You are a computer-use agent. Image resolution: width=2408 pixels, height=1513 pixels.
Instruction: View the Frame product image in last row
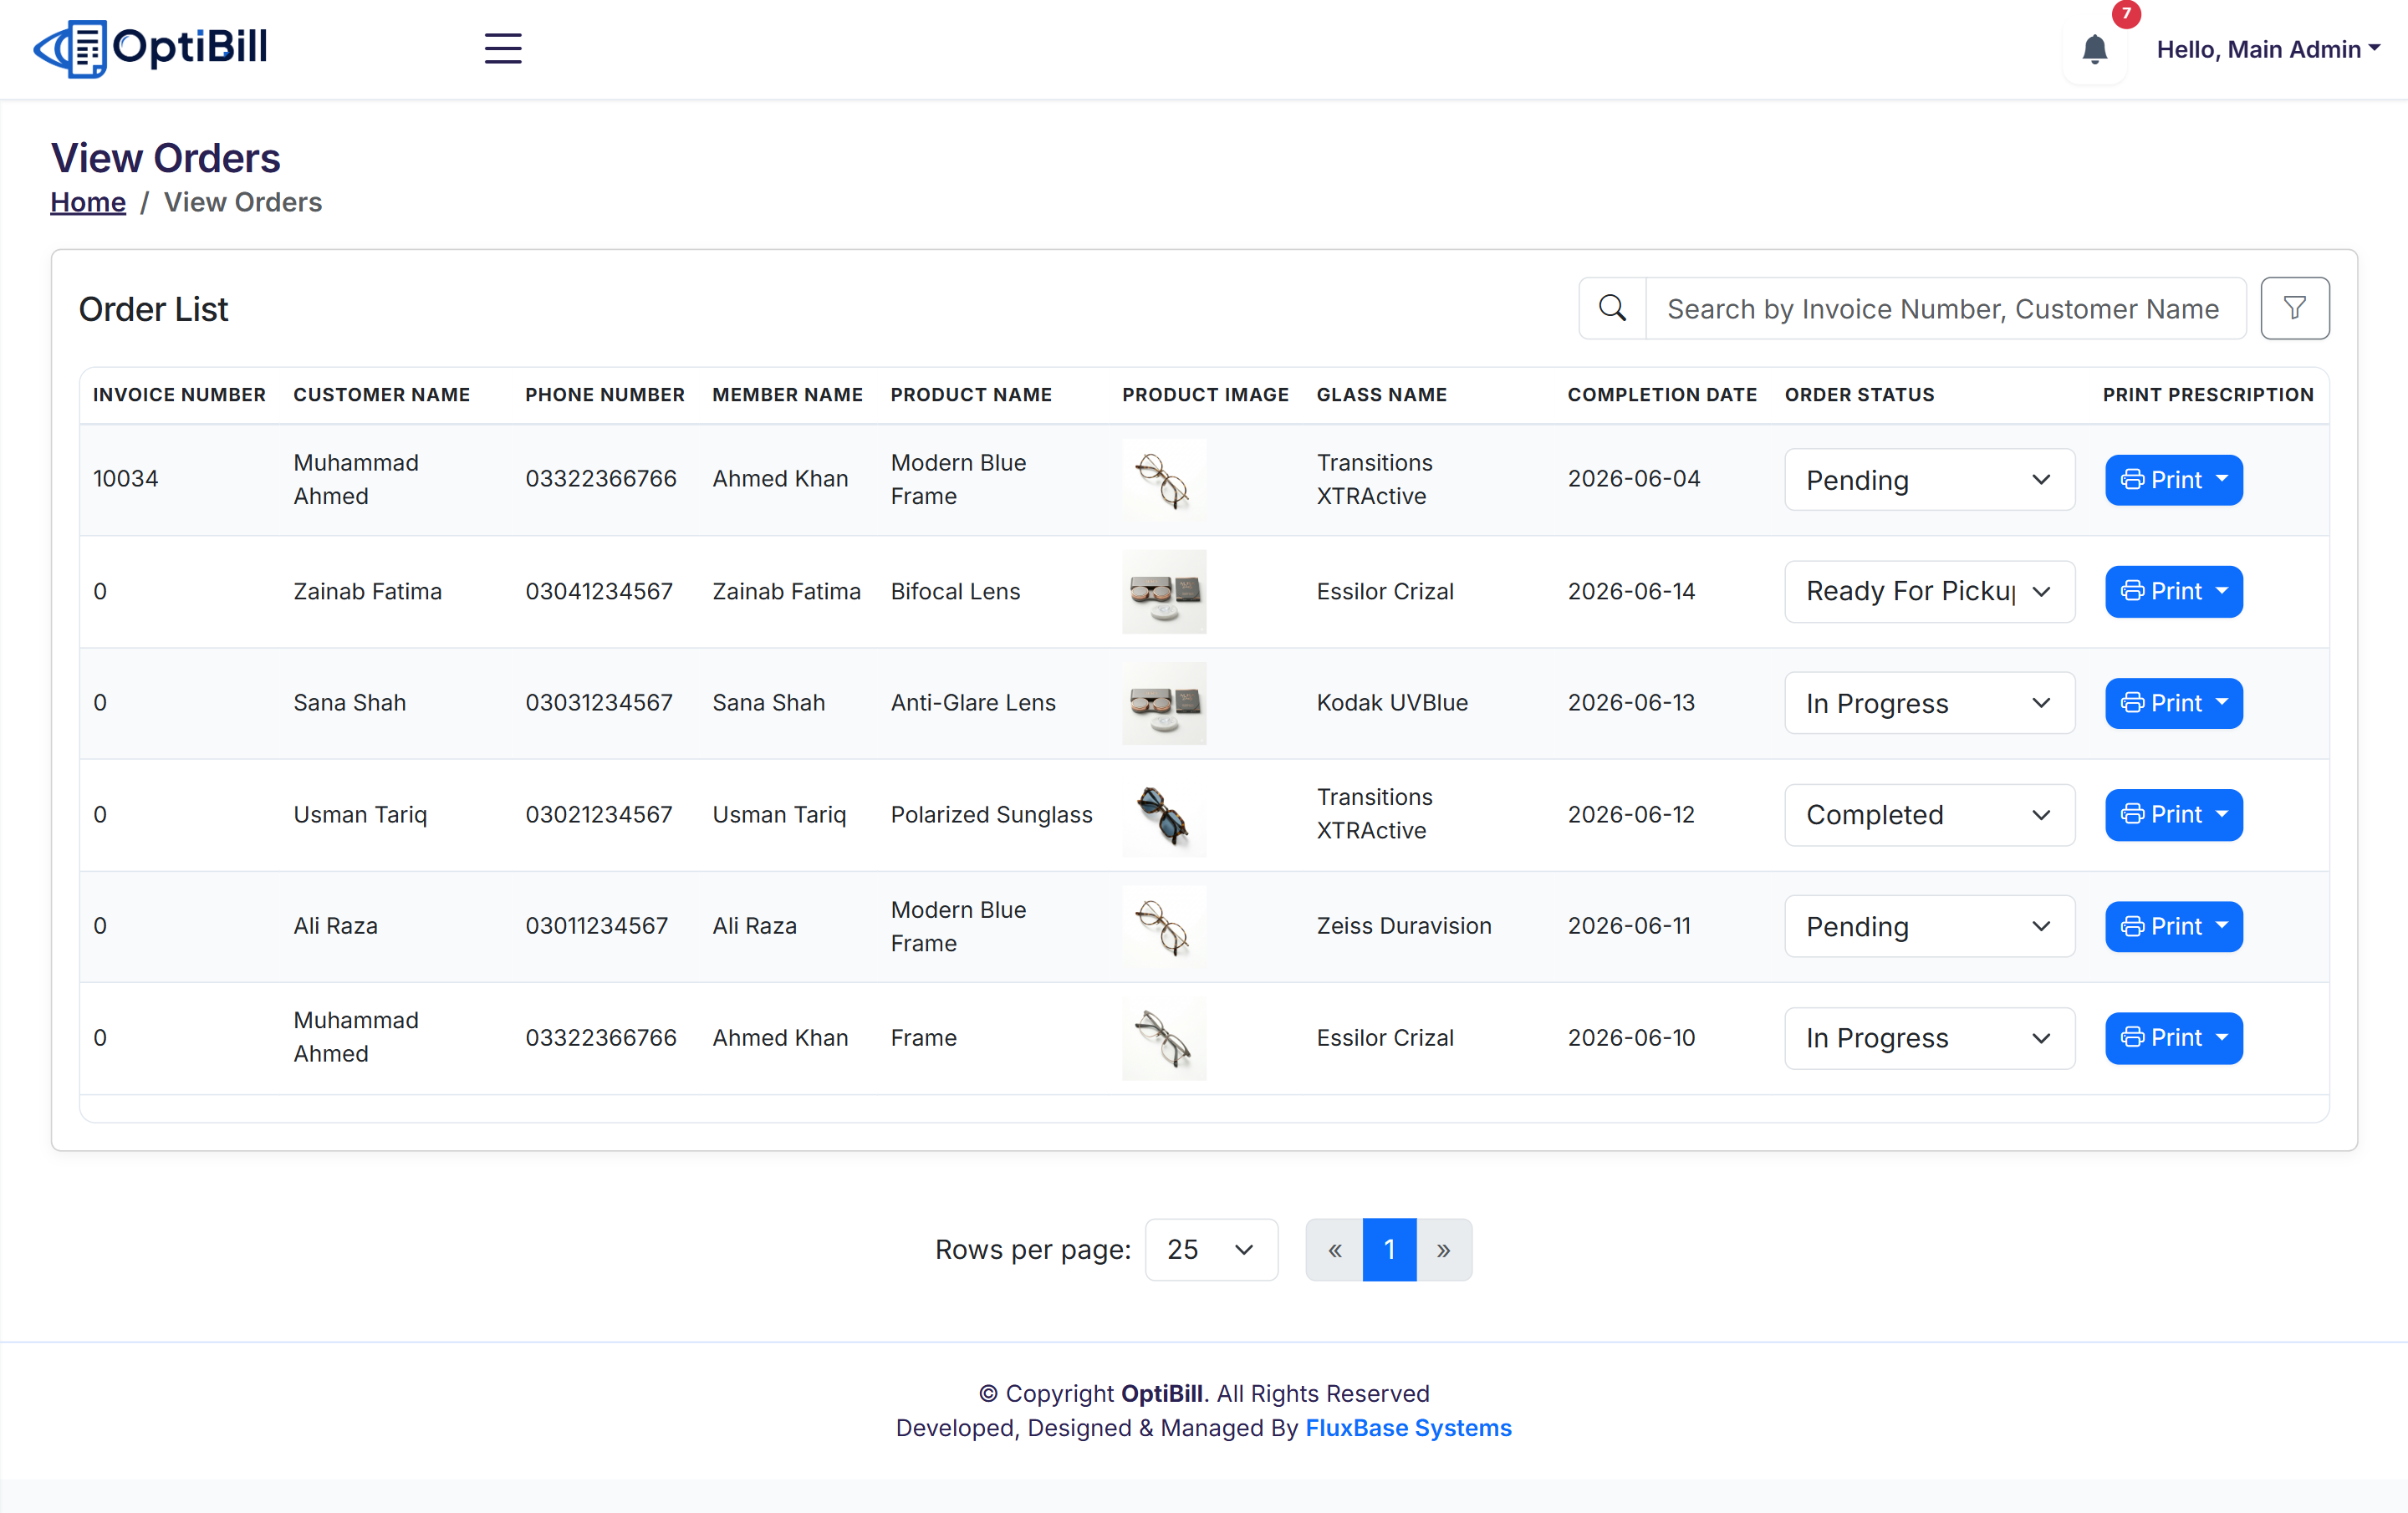(1164, 1038)
